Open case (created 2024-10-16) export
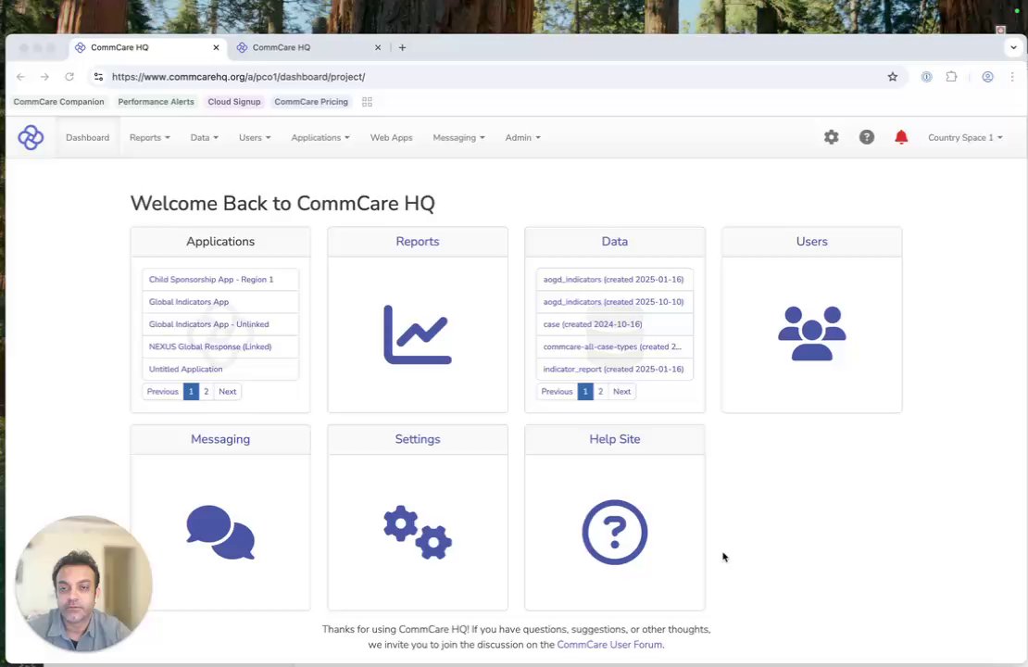 tap(593, 324)
